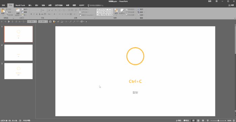236x122 pixels.
Task: Start slideshow from status bar icon
Action: pos(208,121)
